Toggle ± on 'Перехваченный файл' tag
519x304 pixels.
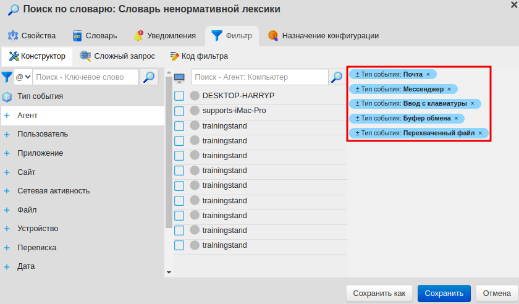coord(358,133)
